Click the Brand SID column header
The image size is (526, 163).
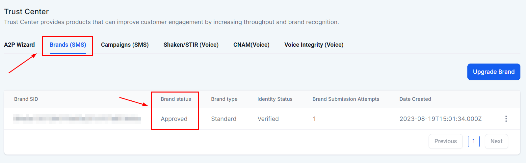coord(26,99)
